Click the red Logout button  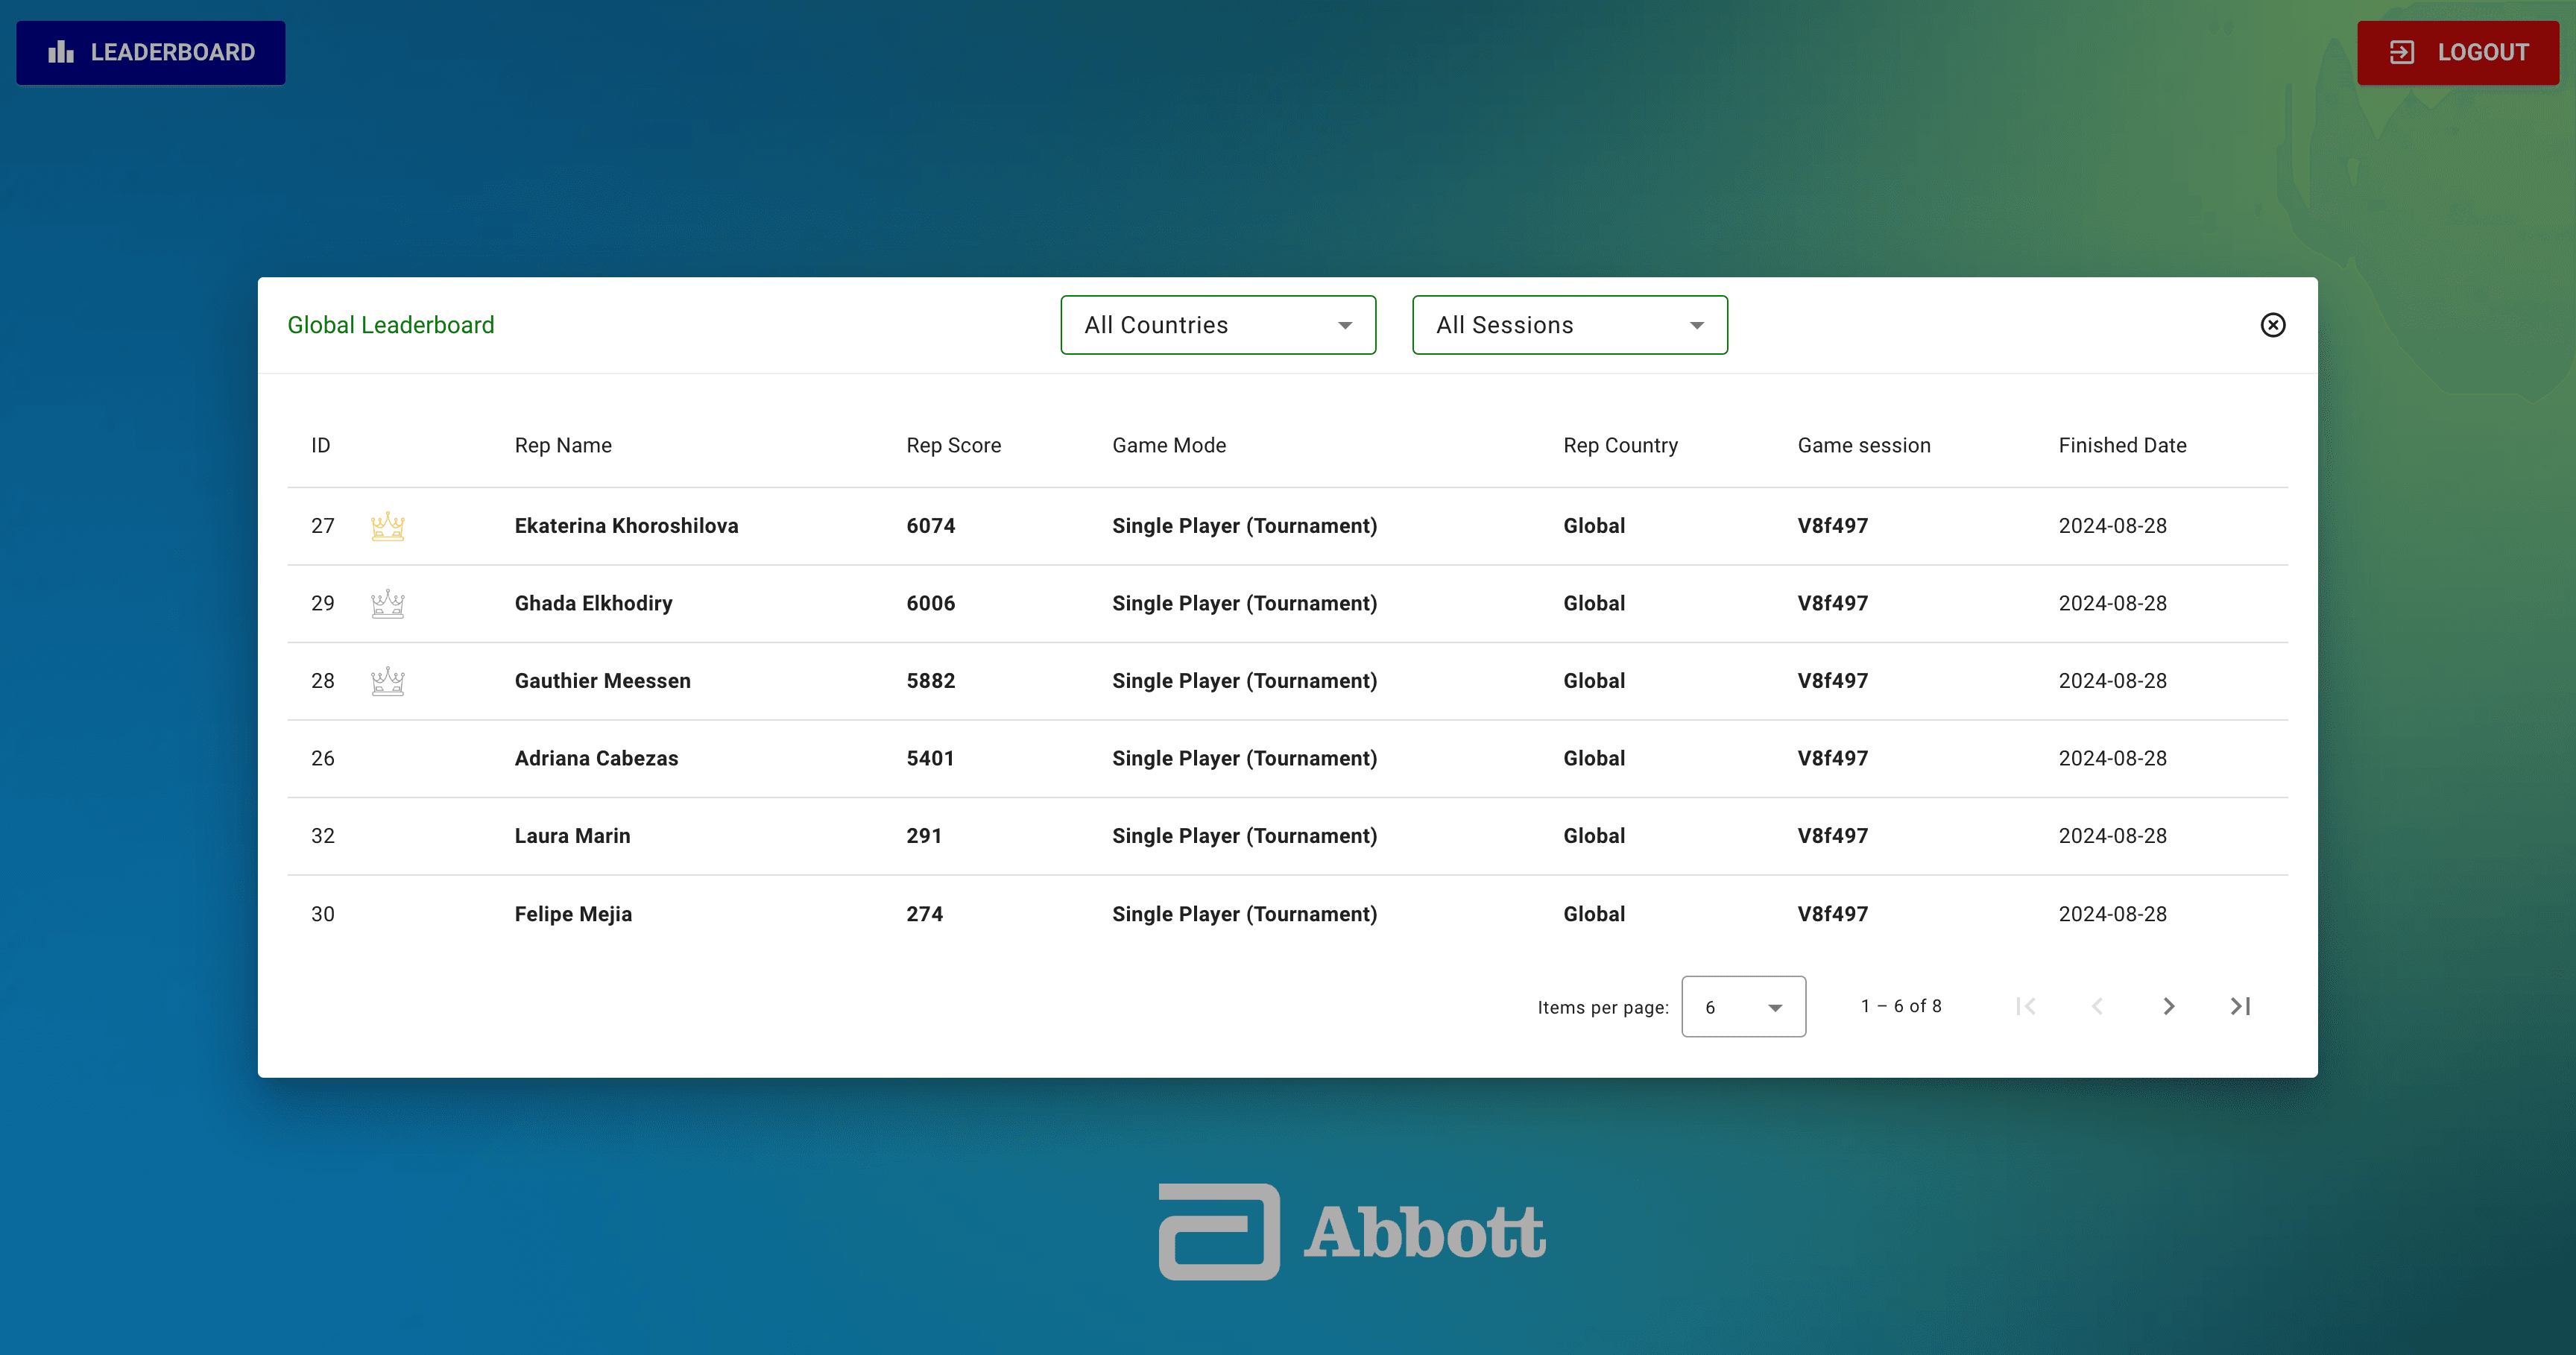2457,52
